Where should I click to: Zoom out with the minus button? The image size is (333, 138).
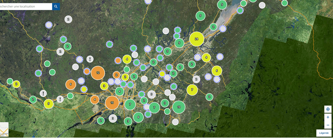click(328, 125)
